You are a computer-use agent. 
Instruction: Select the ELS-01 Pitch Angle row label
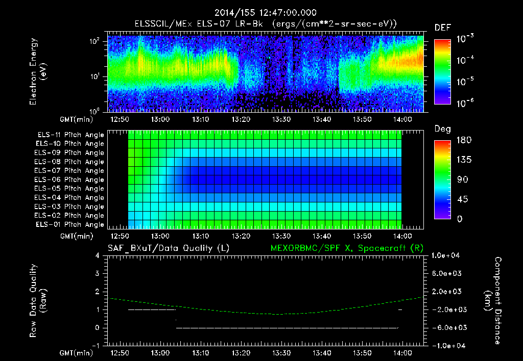[70, 224]
